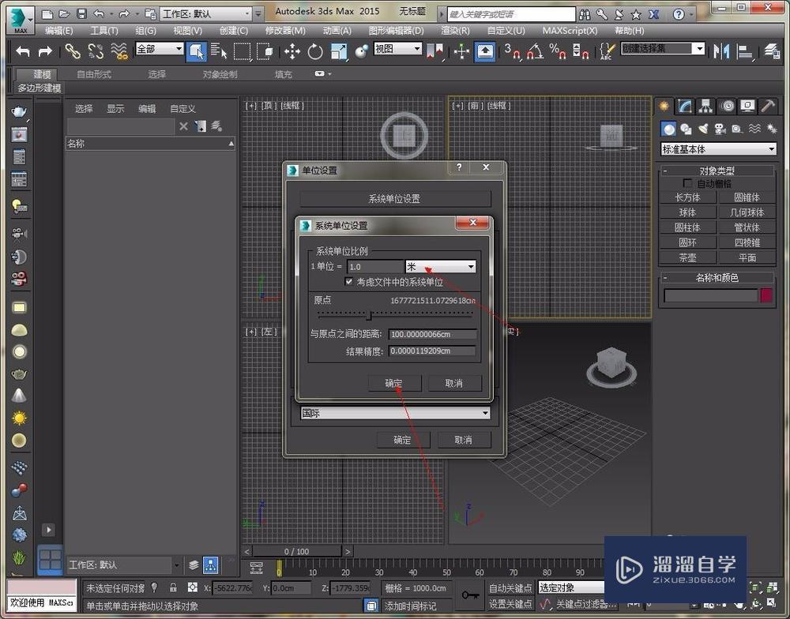Select the Select and Rotate tool

[x=315, y=51]
